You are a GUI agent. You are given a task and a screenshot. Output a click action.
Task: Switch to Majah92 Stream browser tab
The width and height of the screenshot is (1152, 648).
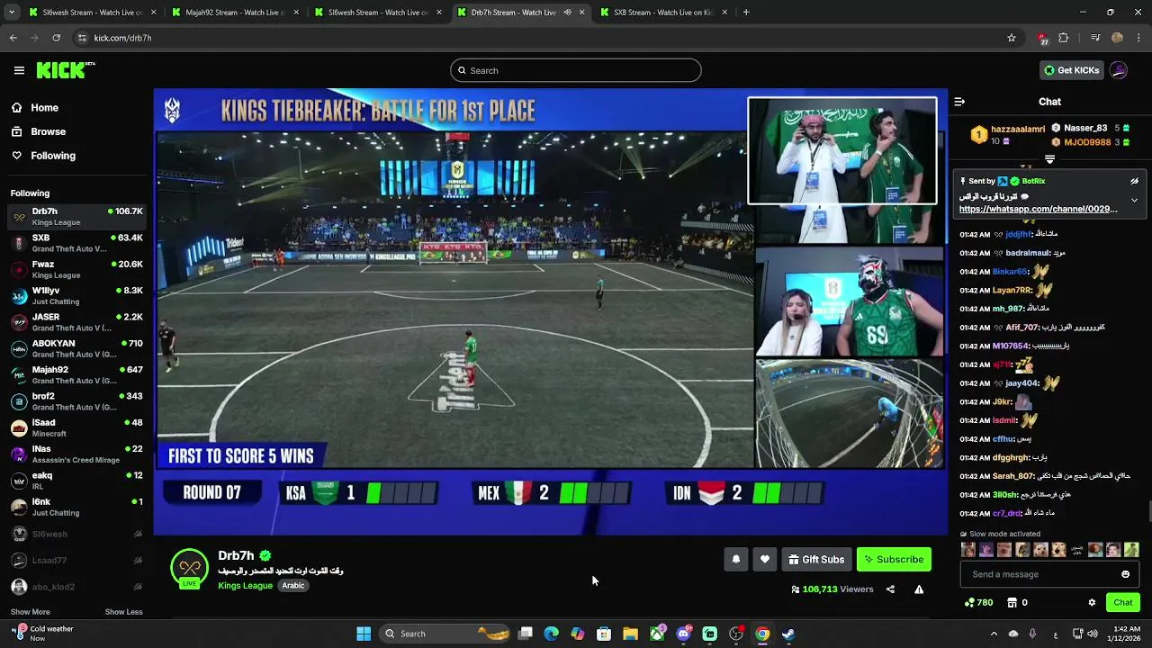click(236, 13)
